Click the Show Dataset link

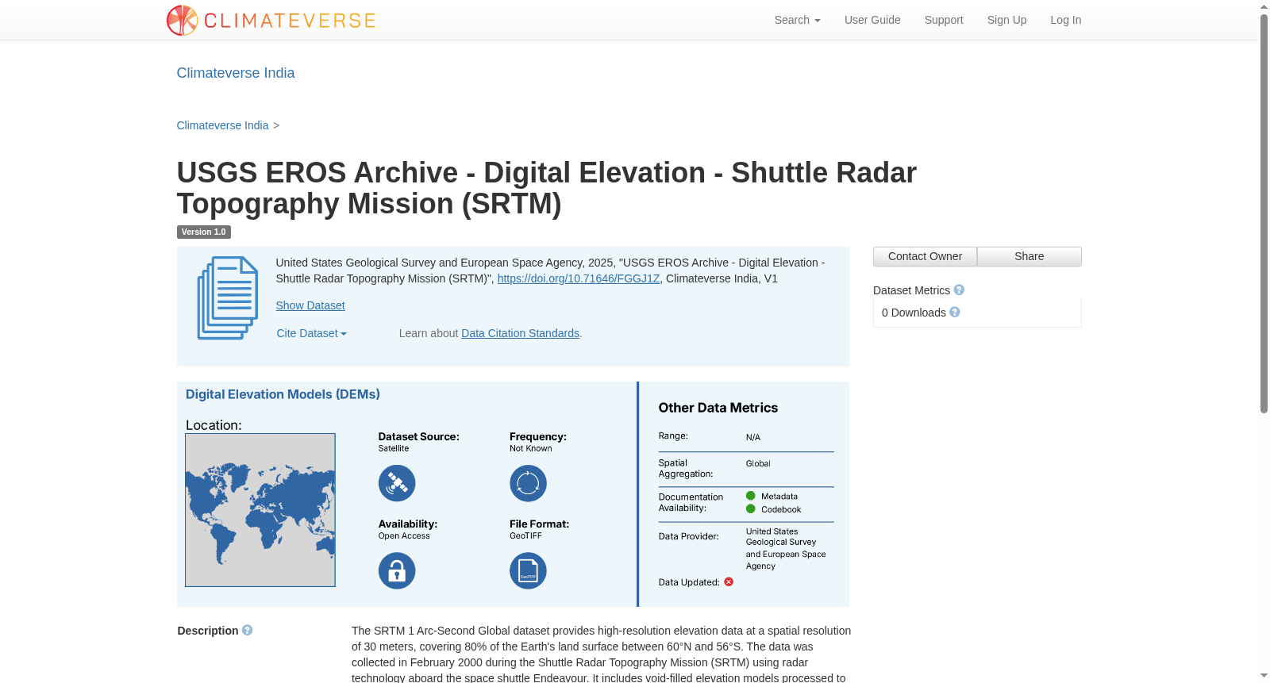[x=310, y=305]
